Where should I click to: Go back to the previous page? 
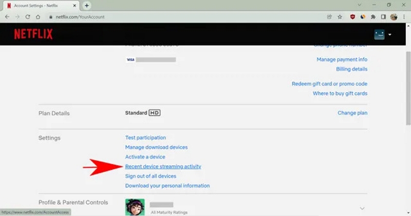click(x=7, y=17)
